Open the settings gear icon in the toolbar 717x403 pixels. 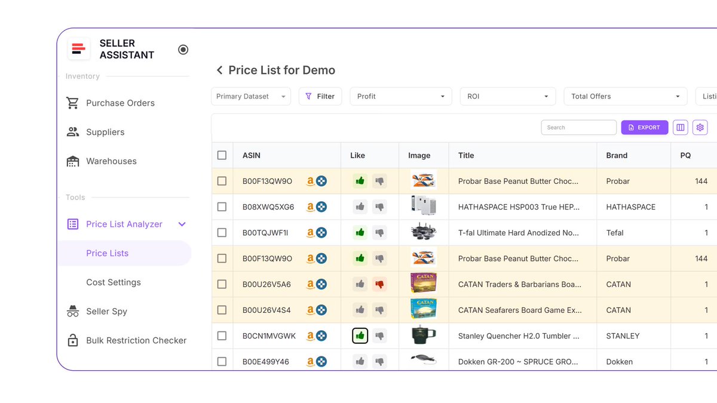[700, 127]
